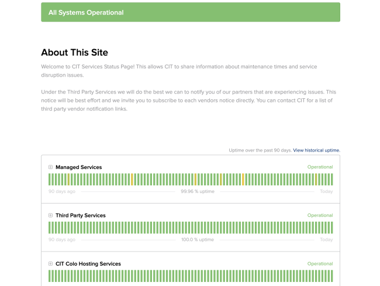The height and width of the screenshot is (286, 380).
Task: Click the All Systems Operational banner
Action: tap(191, 12)
